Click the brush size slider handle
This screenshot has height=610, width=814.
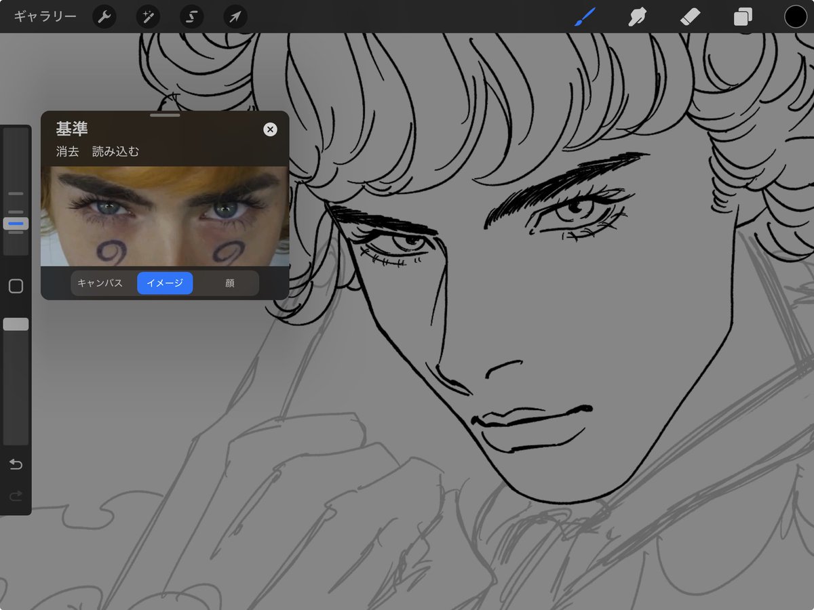pos(16,223)
